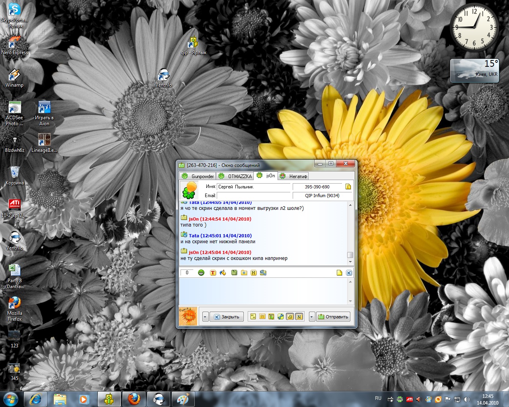509x407 pixels.
Task: Click the jsOn (12:45:04 14/04/2010) header
Action: coord(220,252)
